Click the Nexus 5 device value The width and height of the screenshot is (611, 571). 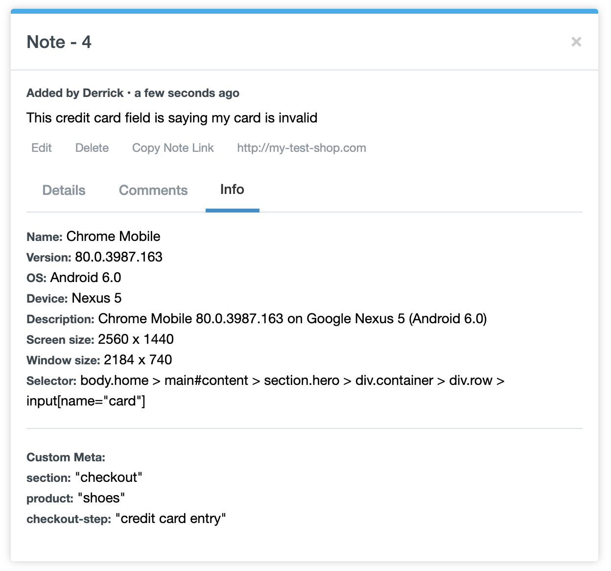(x=96, y=298)
